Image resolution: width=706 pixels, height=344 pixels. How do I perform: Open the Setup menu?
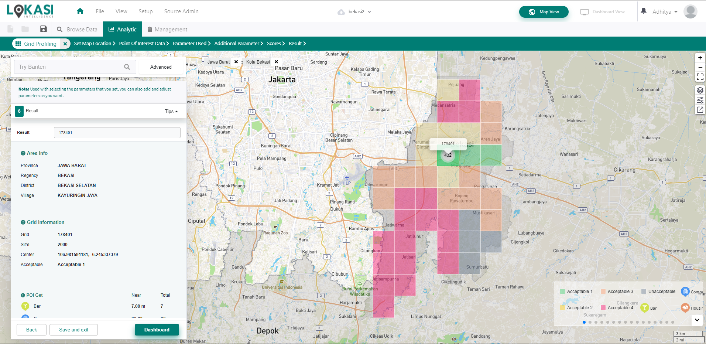[x=145, y=11]
